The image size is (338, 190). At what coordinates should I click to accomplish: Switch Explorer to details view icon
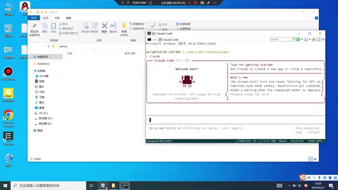point(311,159)
